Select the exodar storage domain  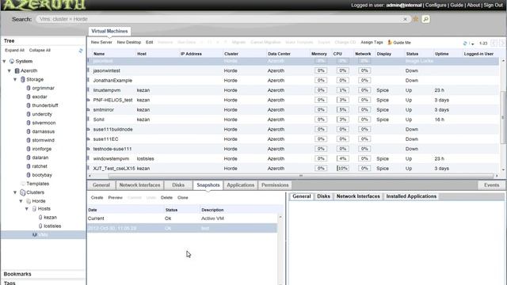coord(40,97)
